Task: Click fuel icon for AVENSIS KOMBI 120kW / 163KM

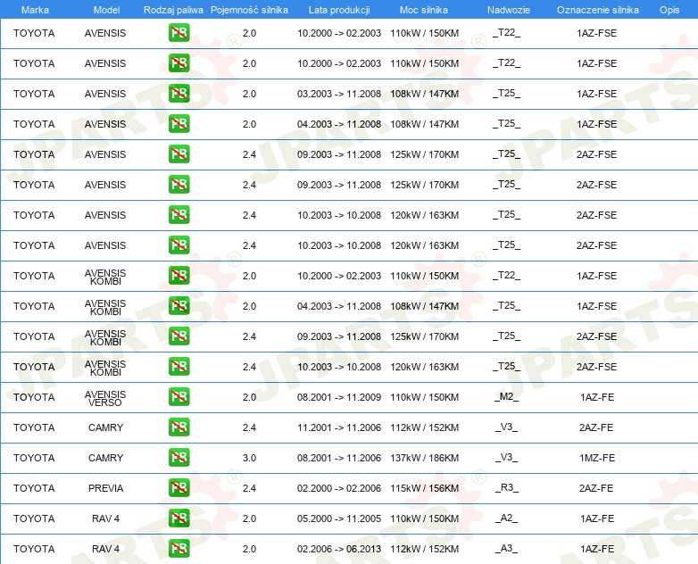Action: pyautogui.click(x=179, y=366)
